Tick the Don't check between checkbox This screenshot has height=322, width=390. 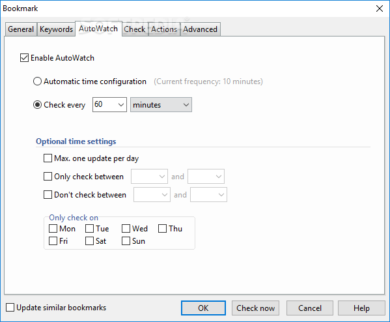coord(48,194)
